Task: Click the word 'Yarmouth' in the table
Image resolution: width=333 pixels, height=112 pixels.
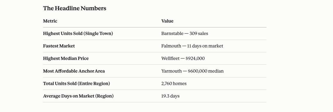Action: pyautogui.click(x=171, y=71)
